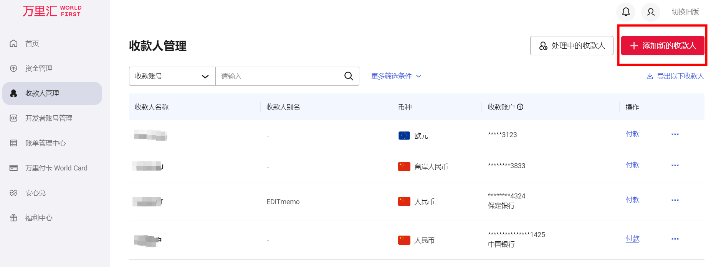Viewport: 721px width, 267px height.
Task: Open more options for the 离岸人民币 row
Action: tap(675, 165)
